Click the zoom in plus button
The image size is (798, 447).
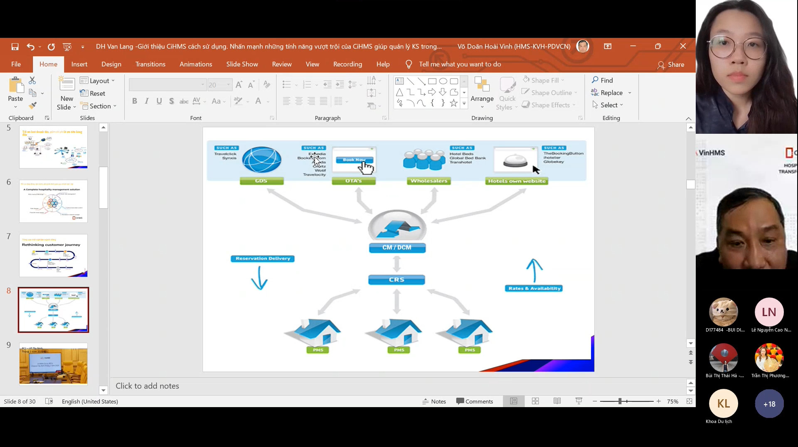(x=658, y=401)
